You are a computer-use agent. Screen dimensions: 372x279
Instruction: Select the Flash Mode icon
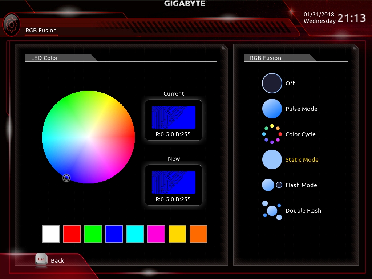tap(272, 185)
